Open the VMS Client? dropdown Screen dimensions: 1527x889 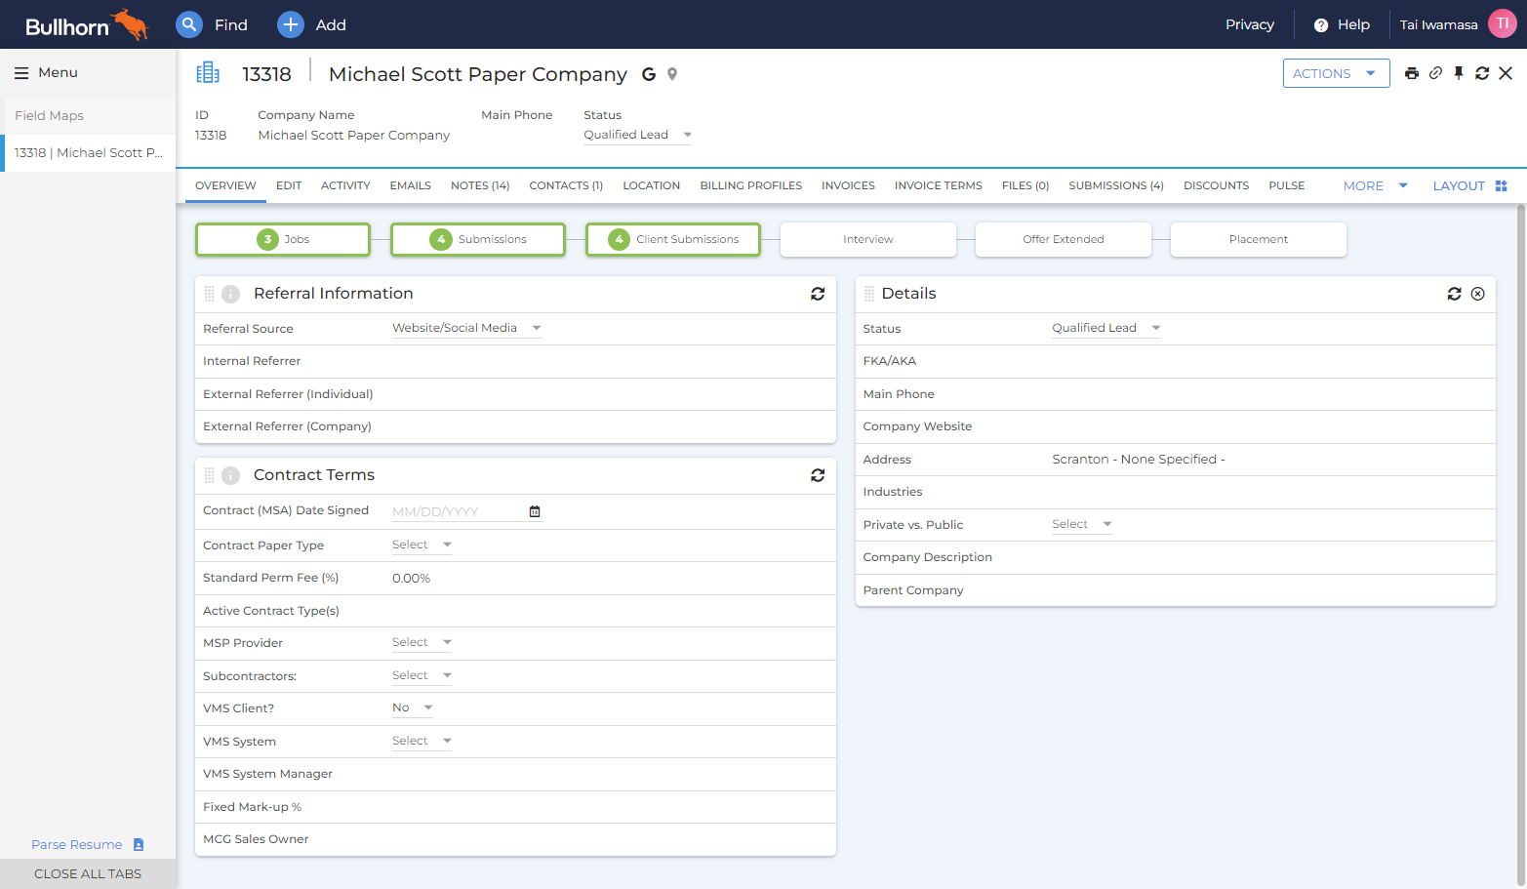(413, 707)
